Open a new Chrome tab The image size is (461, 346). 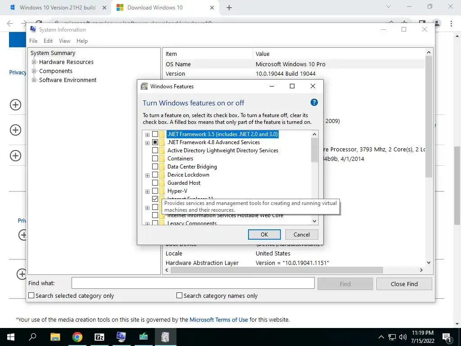(229, 8)
